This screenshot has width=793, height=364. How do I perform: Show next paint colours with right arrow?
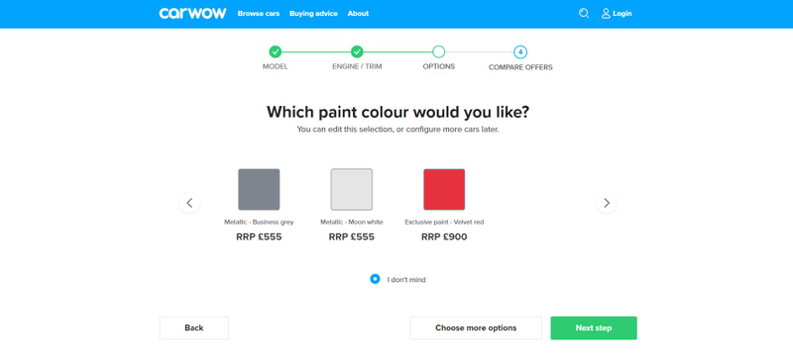(x=607, y=203)
